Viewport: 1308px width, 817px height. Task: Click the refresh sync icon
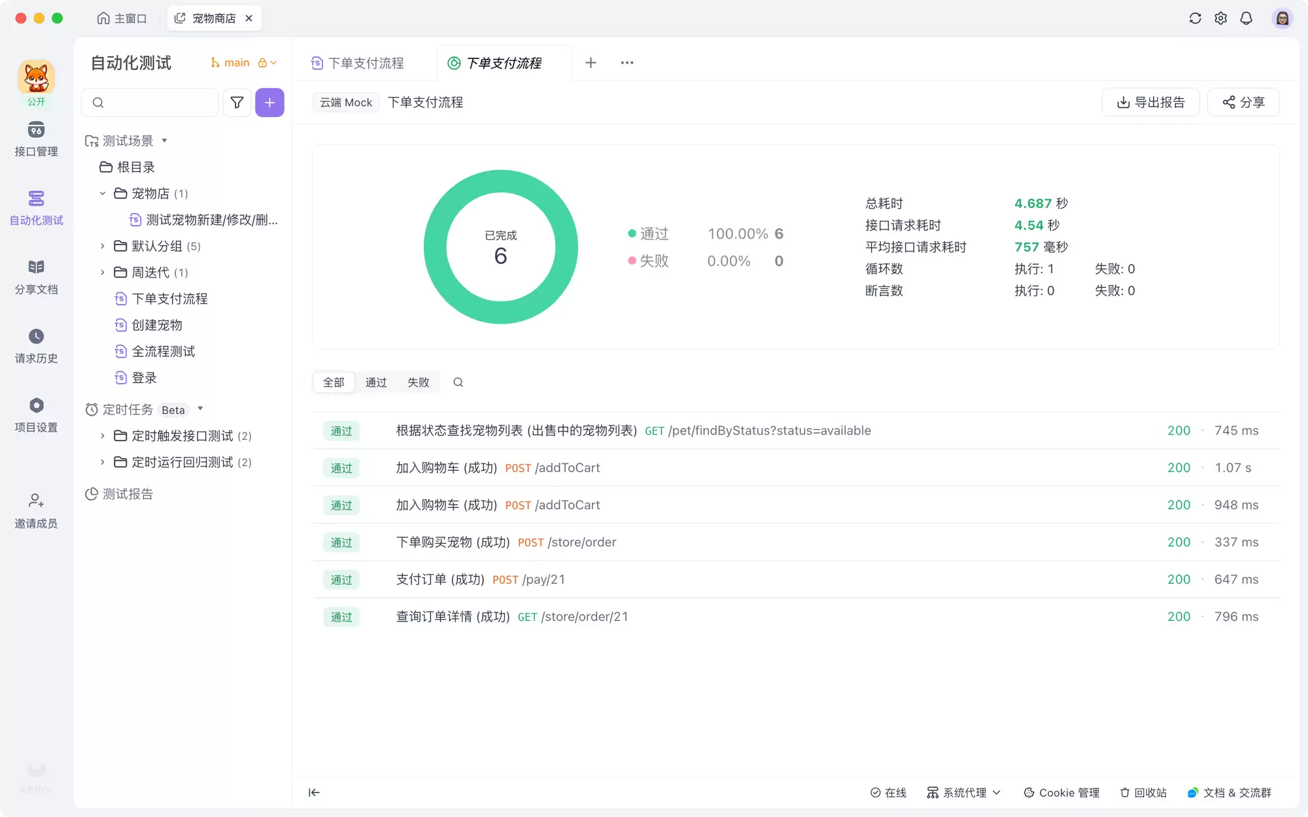(x=1195, y=18)
